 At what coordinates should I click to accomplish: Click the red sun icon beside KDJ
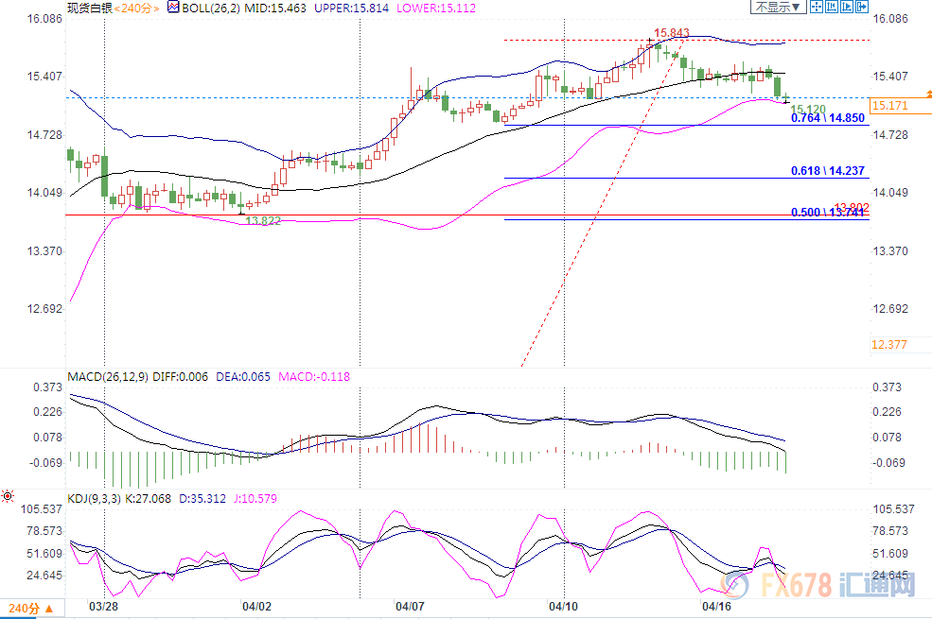(x=8, y=496)
